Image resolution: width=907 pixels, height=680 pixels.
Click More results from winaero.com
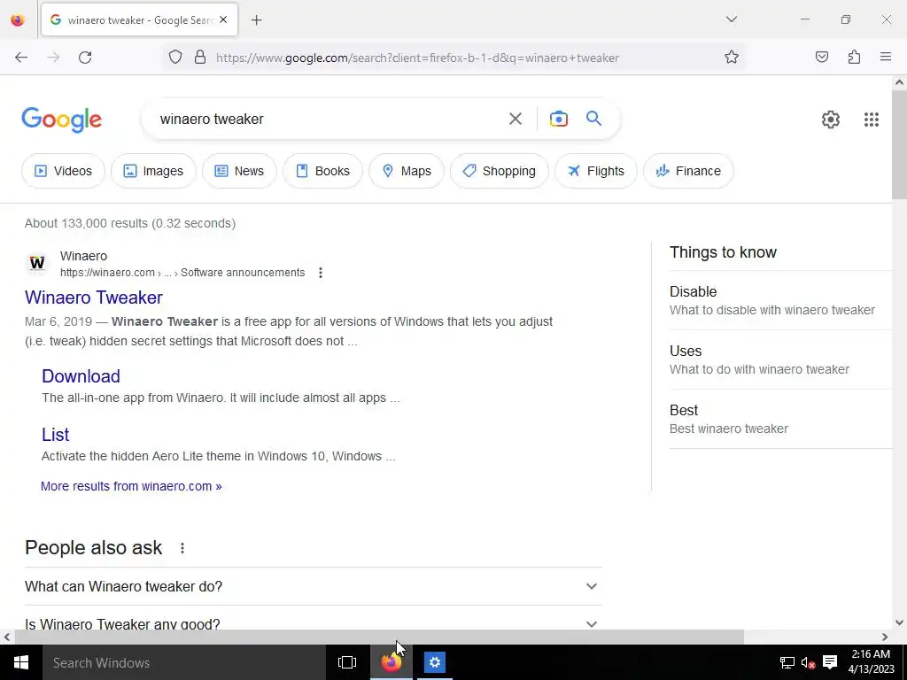[x=131, y=486]
